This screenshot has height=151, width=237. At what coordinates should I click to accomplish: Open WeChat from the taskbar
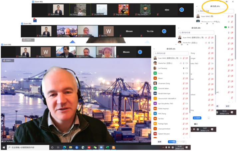[95, 147]
